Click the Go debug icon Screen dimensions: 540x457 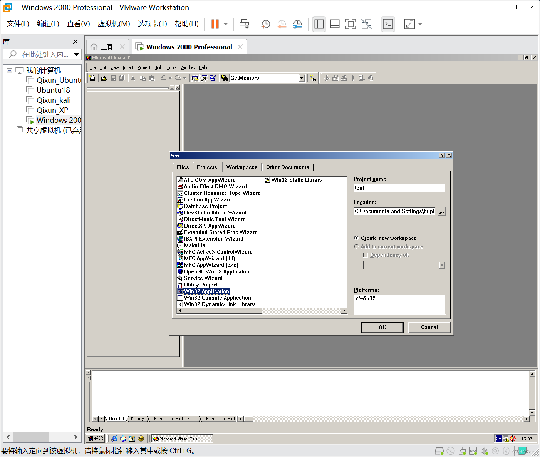361,78
